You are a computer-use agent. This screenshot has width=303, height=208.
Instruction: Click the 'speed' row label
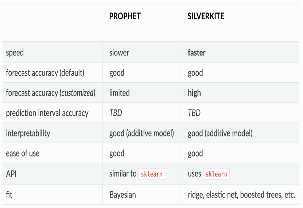[15, 53]
